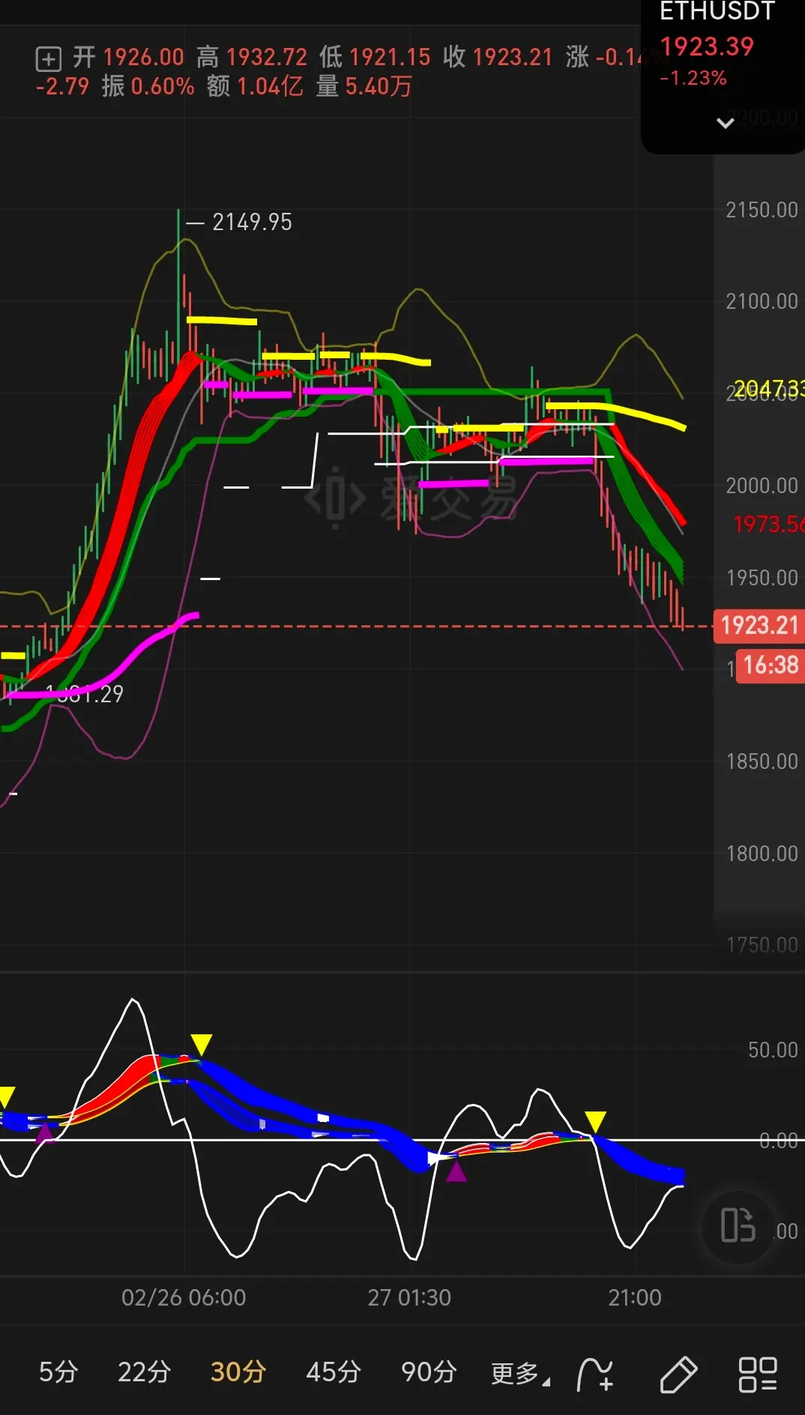Screen dimensions: 805x1415
Task: Tap the floating layout switch button
Action: (738, 1226)
